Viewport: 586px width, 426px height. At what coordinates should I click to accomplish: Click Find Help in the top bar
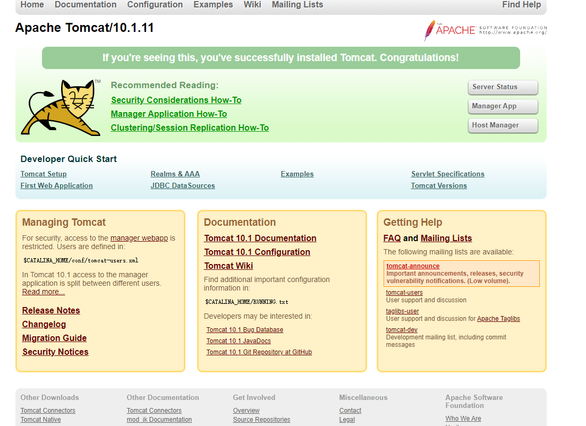[x=521, y=4]
